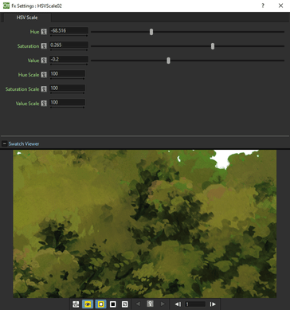
Task: Select the HSV Scale tab
Action: point(27,18)
